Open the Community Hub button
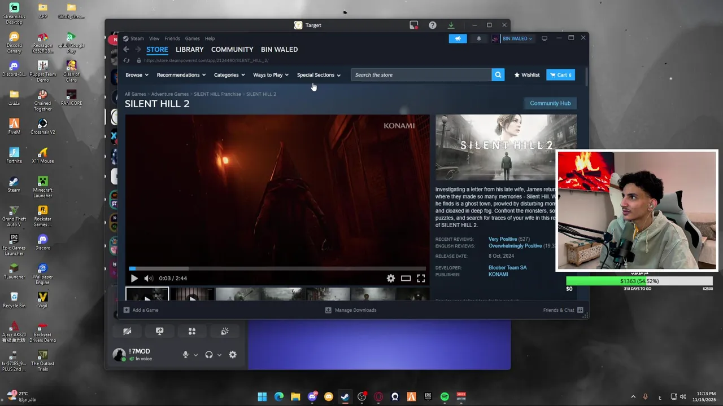 coord(550,103)
